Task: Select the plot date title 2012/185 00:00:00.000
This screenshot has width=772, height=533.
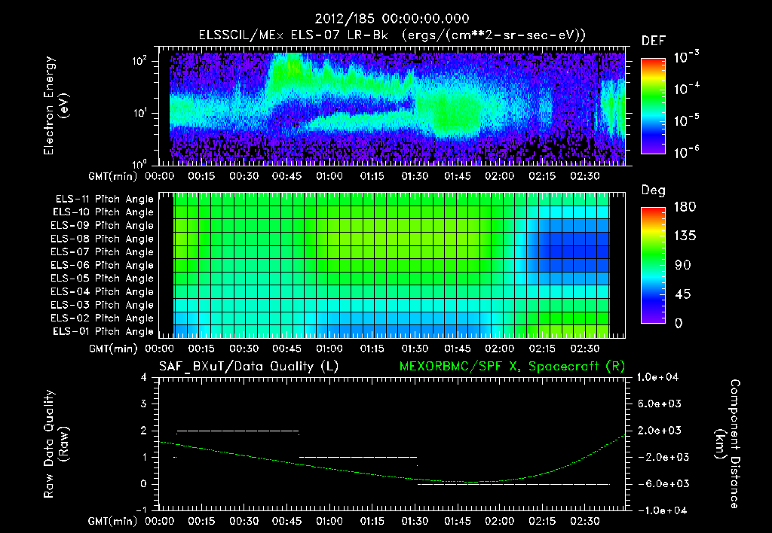Action: (392, 19)
